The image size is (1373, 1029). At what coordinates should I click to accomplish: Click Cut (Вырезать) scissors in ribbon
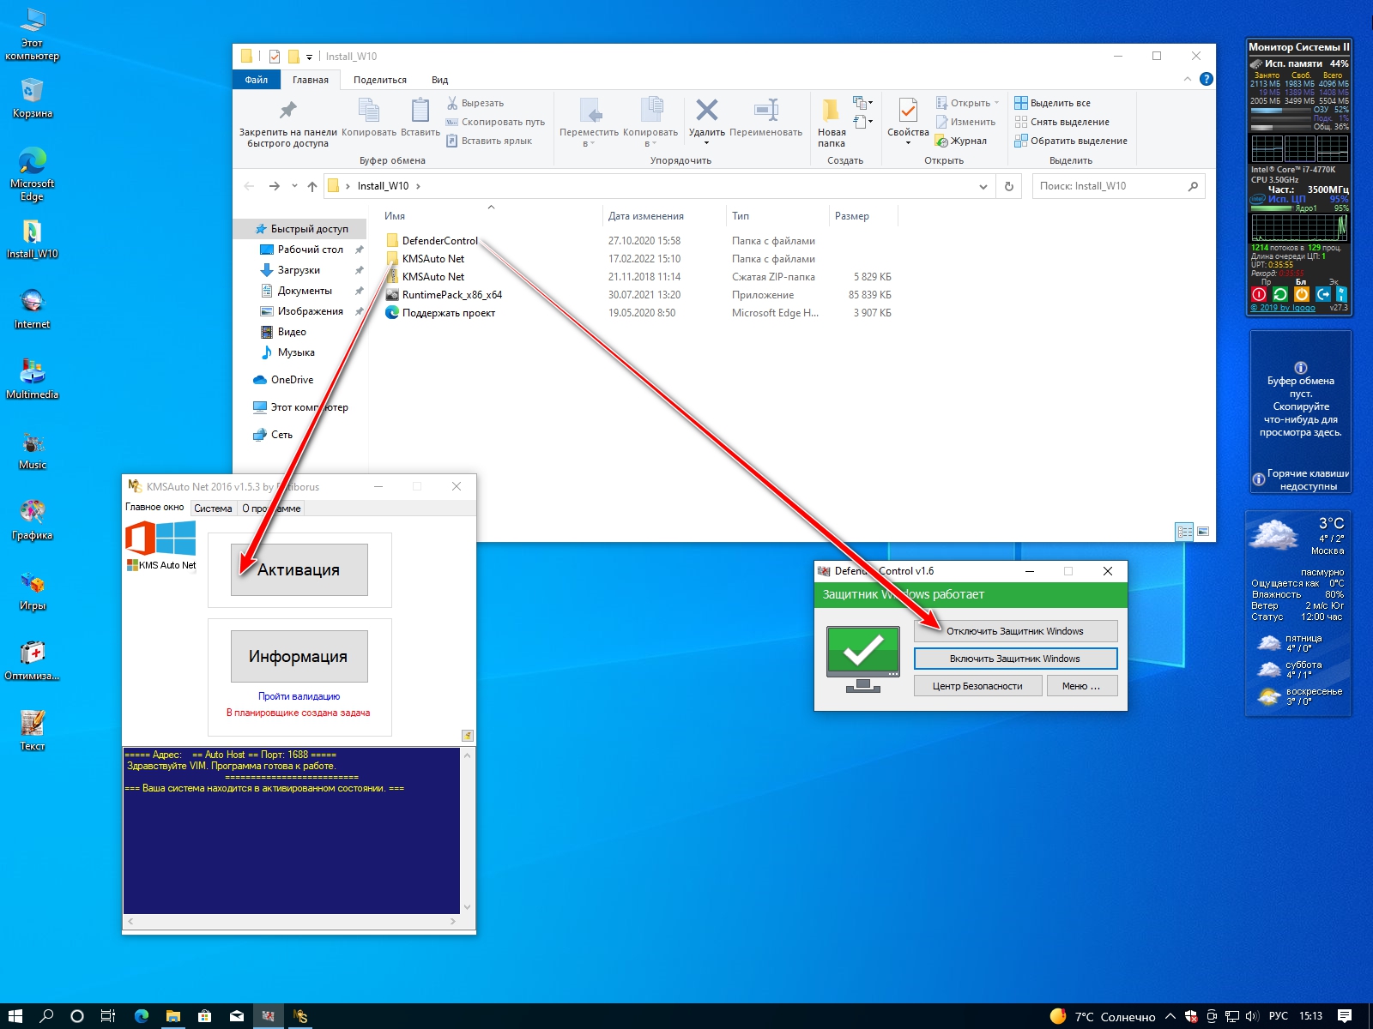pyautogui.click(x=452, y=103)
